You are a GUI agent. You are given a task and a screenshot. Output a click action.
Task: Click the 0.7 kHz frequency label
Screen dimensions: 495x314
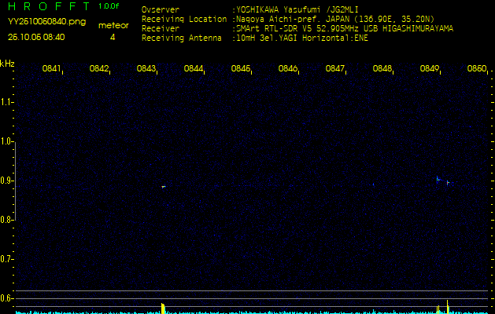(6, 259)
